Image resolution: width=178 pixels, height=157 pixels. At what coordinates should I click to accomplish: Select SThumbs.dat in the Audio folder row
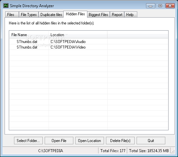[27, 42]
